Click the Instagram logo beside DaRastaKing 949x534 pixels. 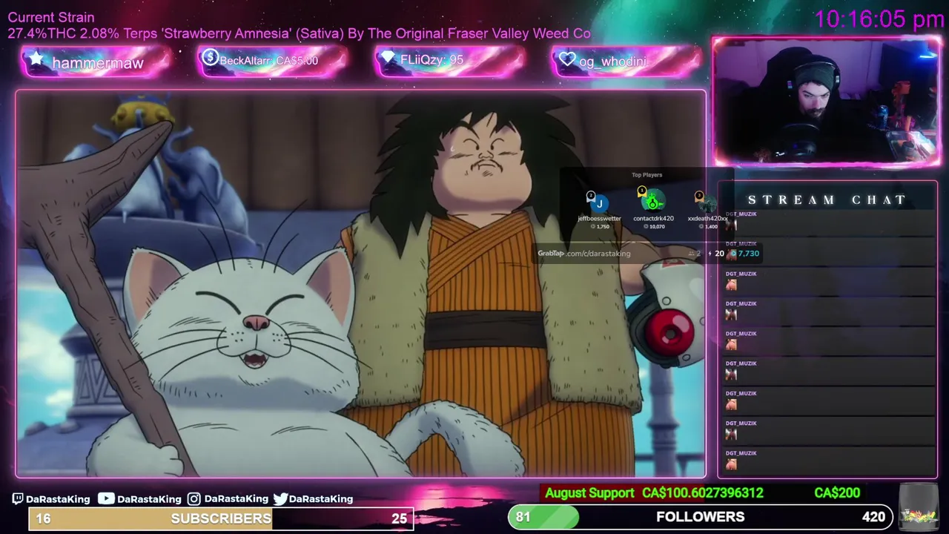194,499
